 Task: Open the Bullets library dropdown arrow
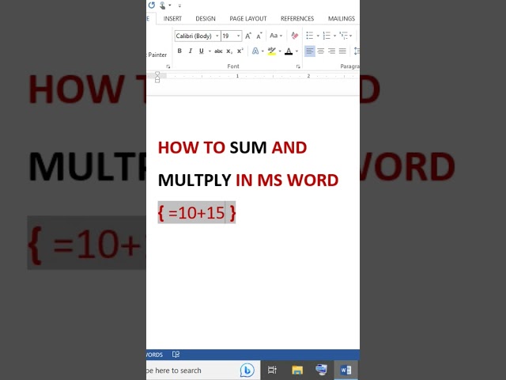pos(318,36)
